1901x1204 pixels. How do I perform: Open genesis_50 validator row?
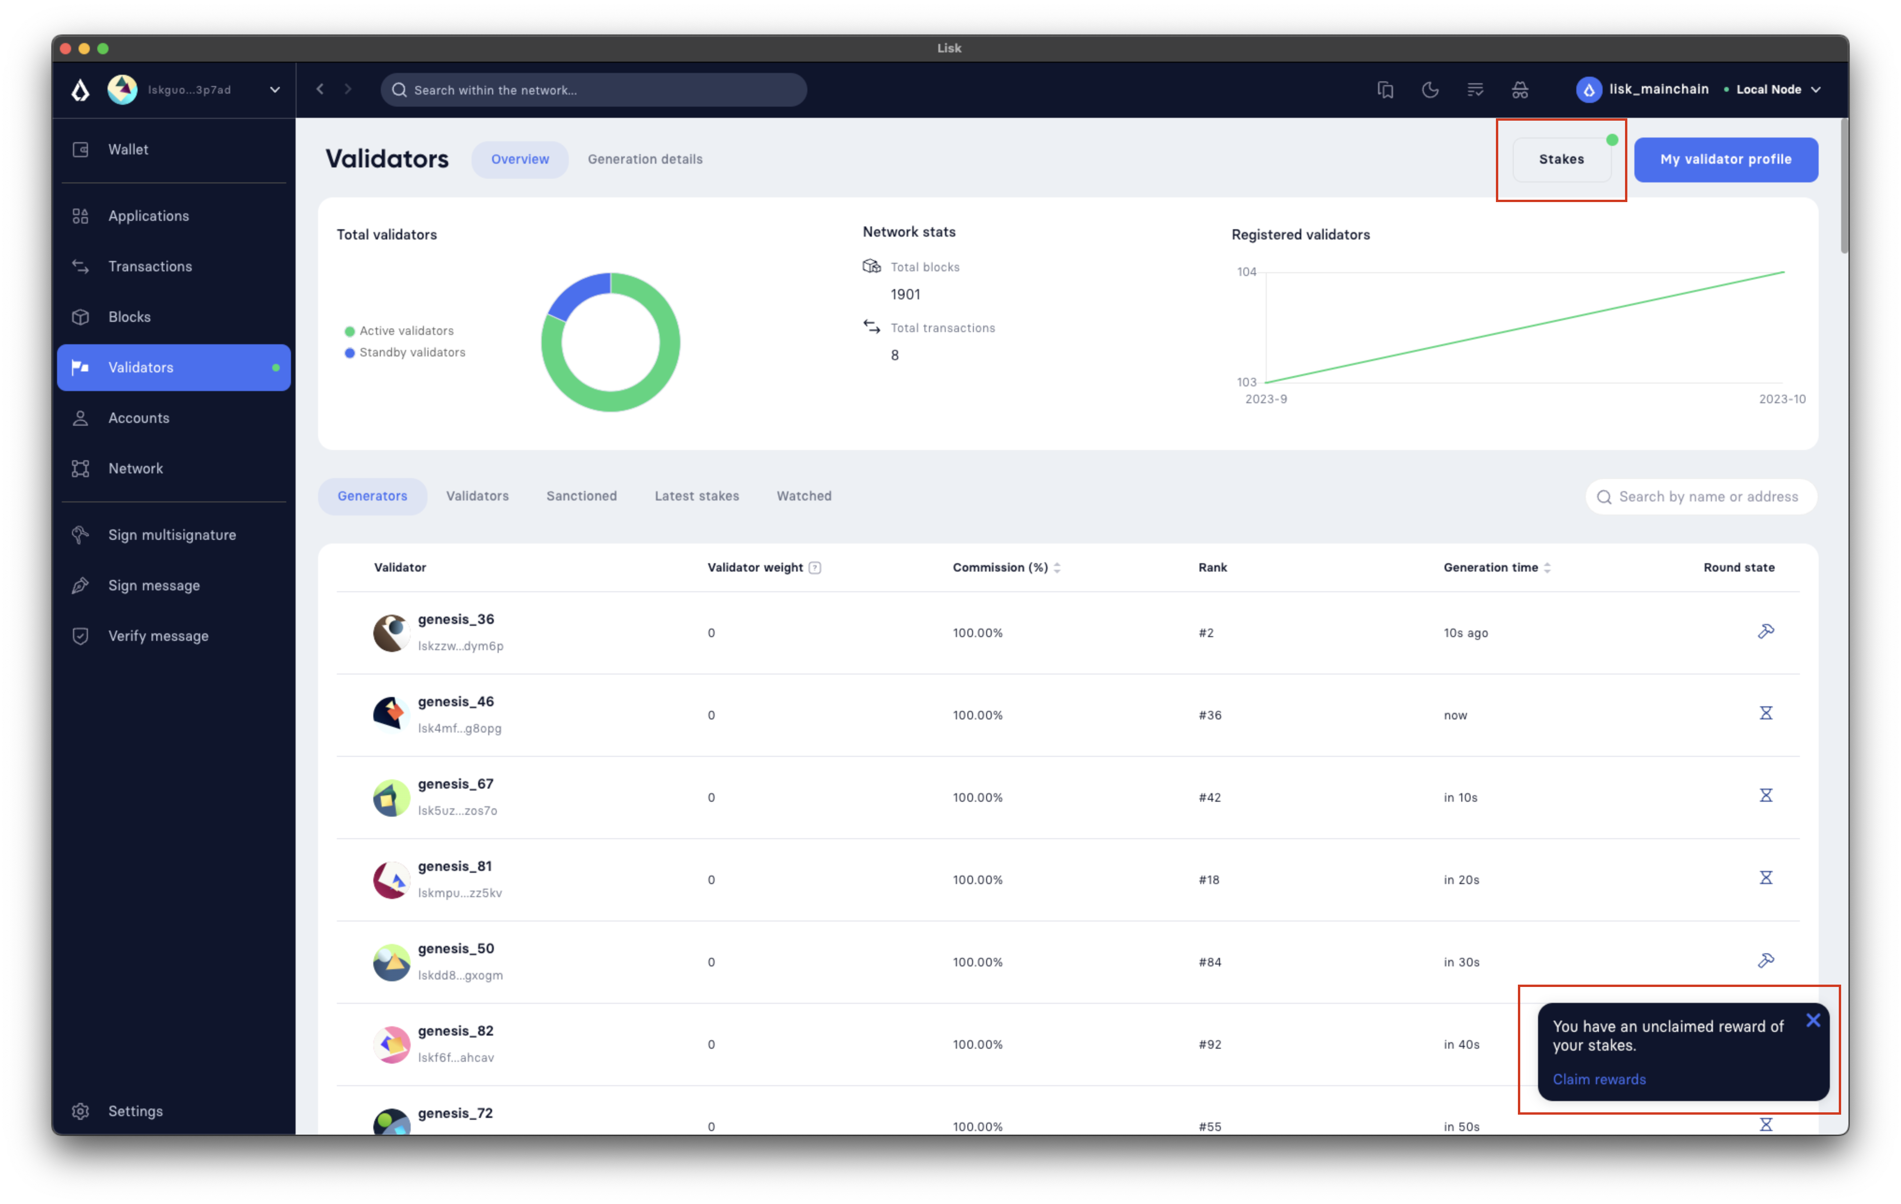(x=1068, y=962)
